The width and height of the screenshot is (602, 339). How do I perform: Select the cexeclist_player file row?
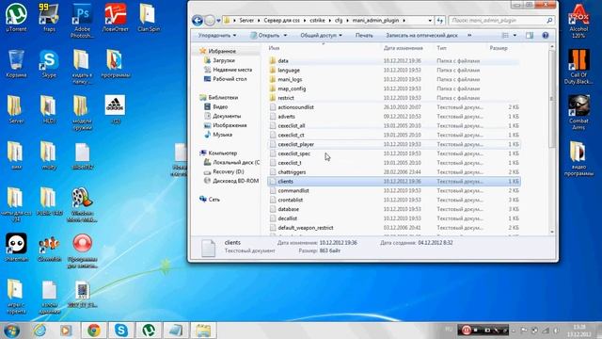393,144
